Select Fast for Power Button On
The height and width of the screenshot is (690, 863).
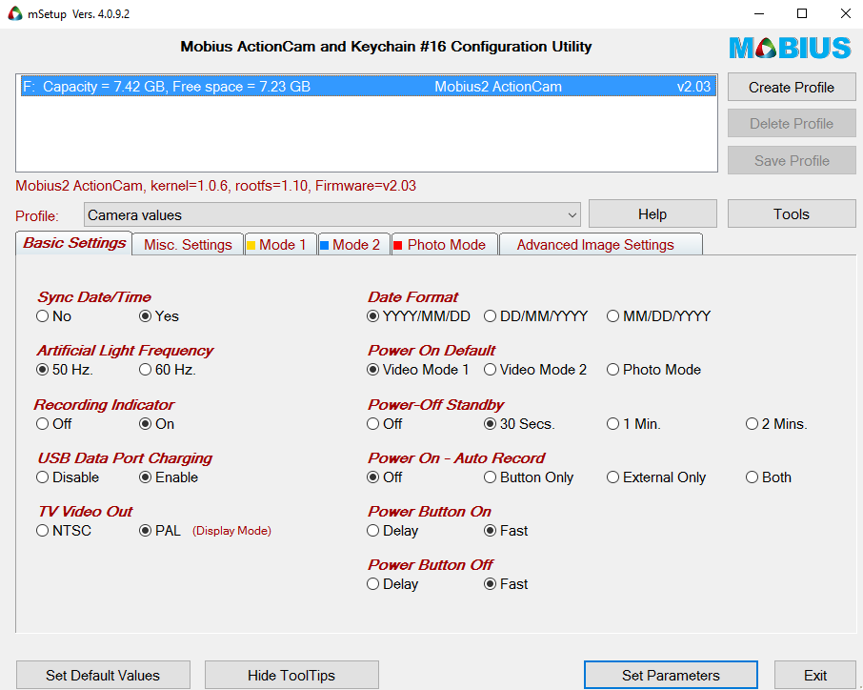[x=507, y=531]
